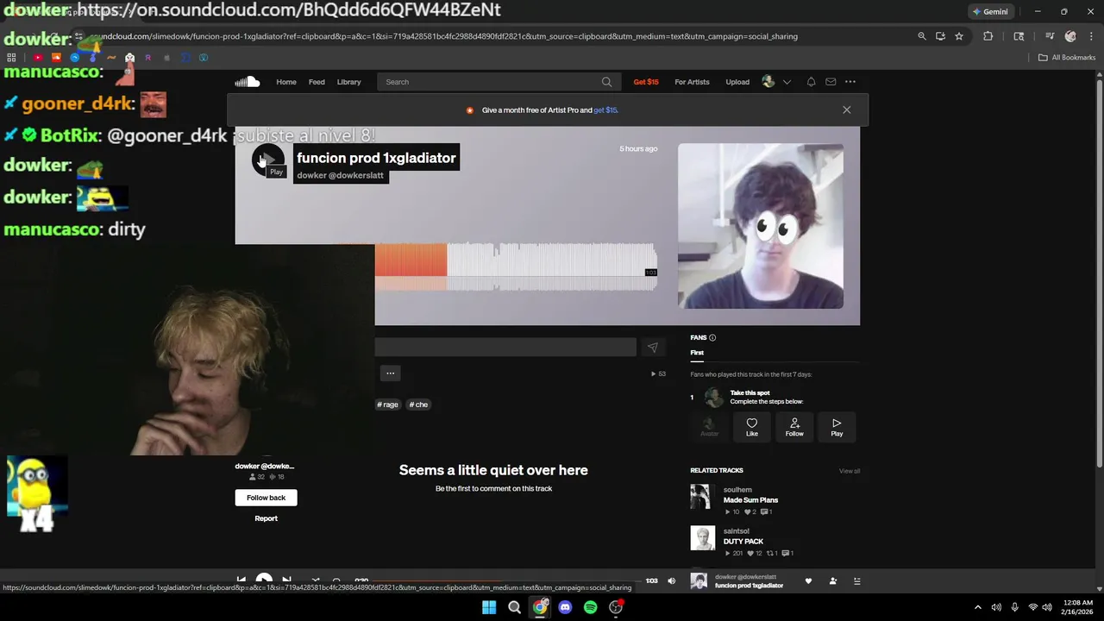Open related track DUTY PACK
1104x621 pixels.
coord(743,542)
